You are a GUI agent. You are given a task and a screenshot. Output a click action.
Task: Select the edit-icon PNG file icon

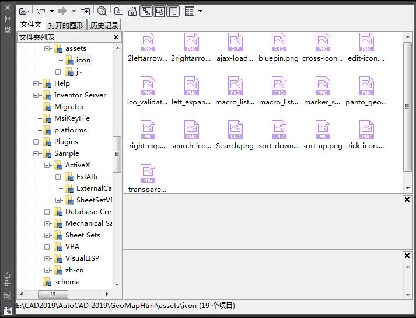tap(366, 42)
